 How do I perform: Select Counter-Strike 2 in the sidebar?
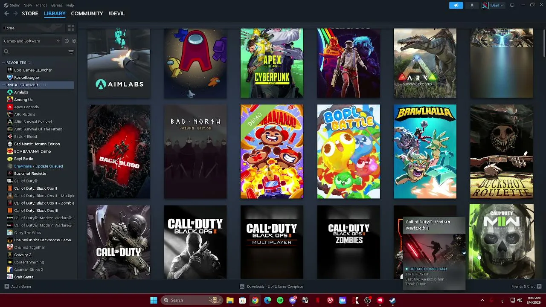[x=29, y=269]
